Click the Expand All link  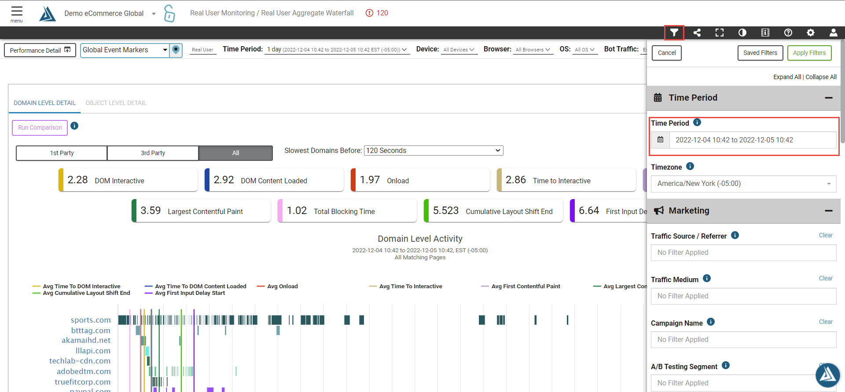pyautogui.click(x=787, y=77)
